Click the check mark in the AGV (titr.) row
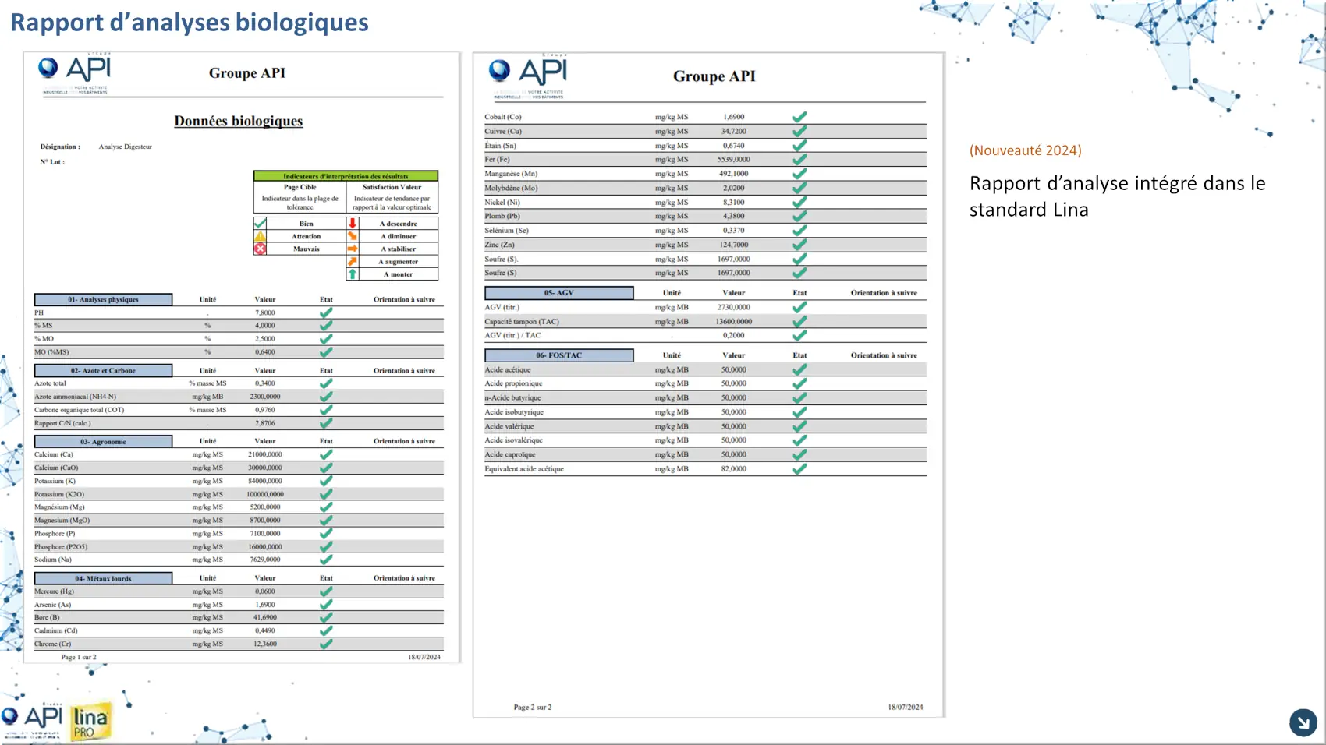Viewport: 1326px width, 745px height. pos(799,307)
